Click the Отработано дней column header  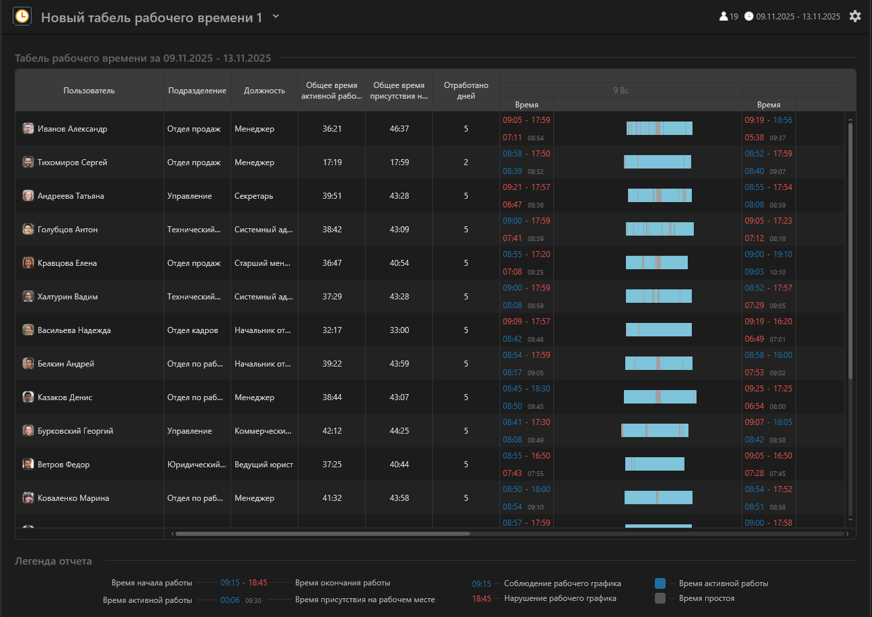tap(466, 91)
